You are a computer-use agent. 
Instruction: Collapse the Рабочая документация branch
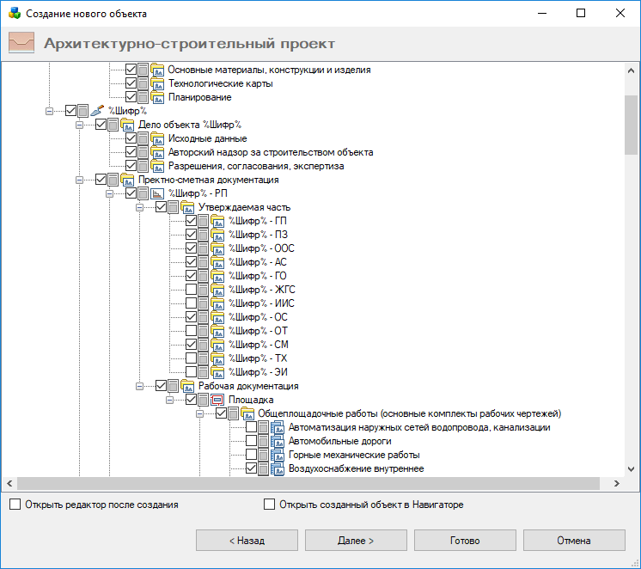140,386
